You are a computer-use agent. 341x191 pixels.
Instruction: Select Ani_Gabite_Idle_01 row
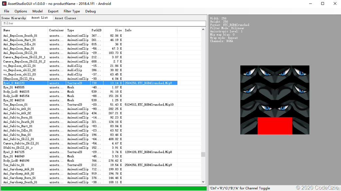[x=90, y=131]
